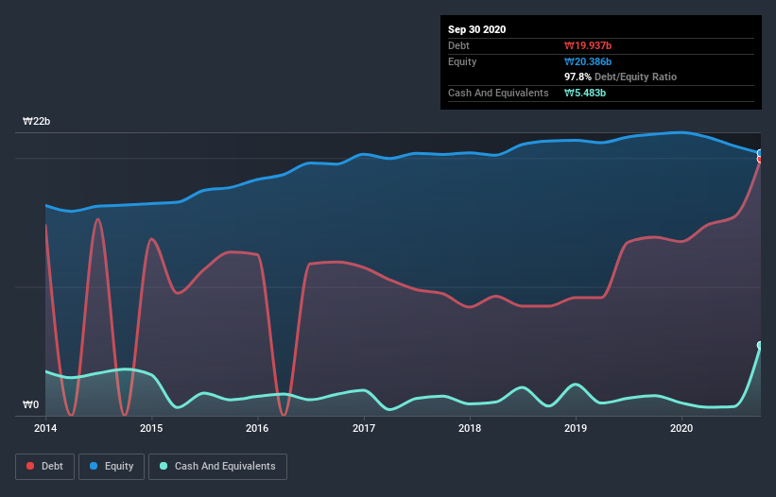Click the ₩5.483b cash value
Viewport: 776px width, 497px height.
(x=585, y=93)
